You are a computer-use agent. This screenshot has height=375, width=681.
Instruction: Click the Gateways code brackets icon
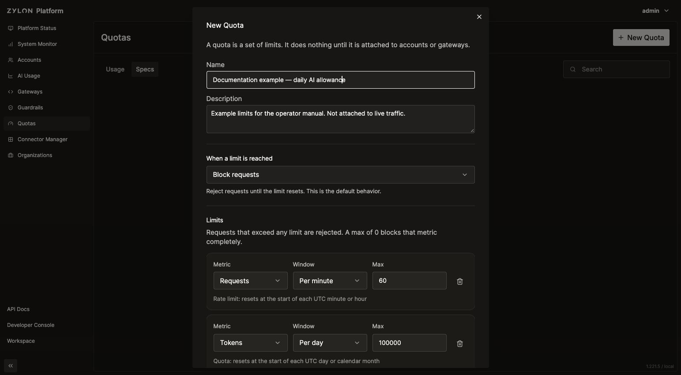pos(11,92)
